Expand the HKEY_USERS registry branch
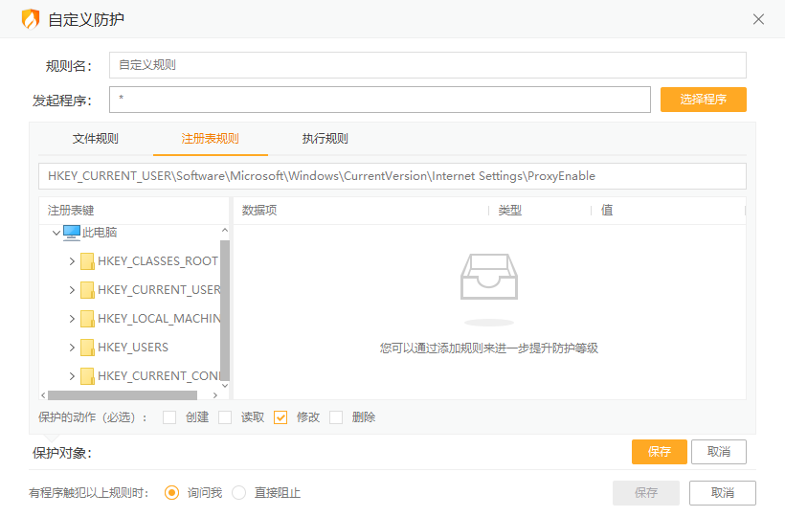Image resolution: width=785 pixels, height=517 pixels. 72,348
